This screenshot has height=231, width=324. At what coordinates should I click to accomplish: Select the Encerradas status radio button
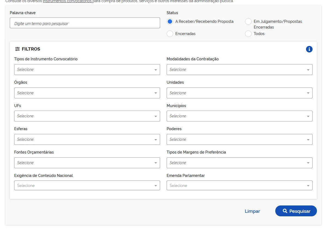tap(170, 34)
